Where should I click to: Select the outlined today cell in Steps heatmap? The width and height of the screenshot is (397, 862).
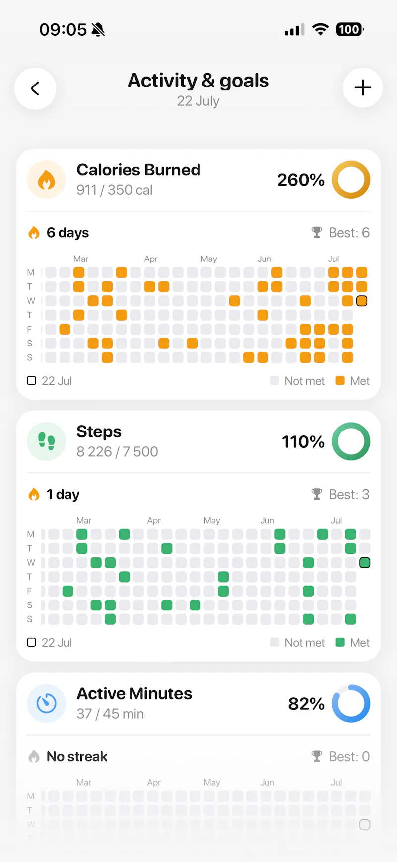[365, 563]
